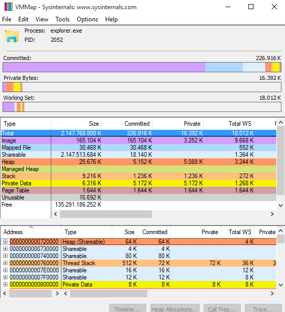Viewport: 285px width, 312px height.
Task: Select the Heap type row in summary
Action: click(x=139, y=162)
